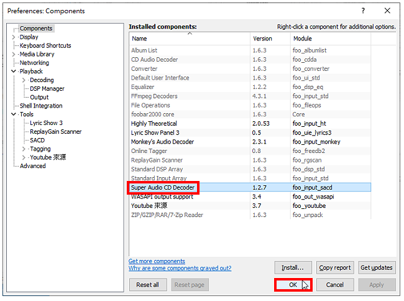This screenshot has width=404, height=301.
Task: Sort components by the Module column header
Action: pyautogui.click(x=331, y=39)
